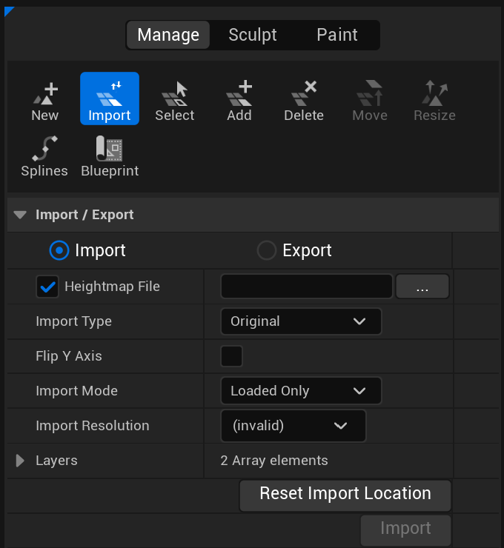
Task: Click the 'Import Resolution' label
Action: [93, 426]
